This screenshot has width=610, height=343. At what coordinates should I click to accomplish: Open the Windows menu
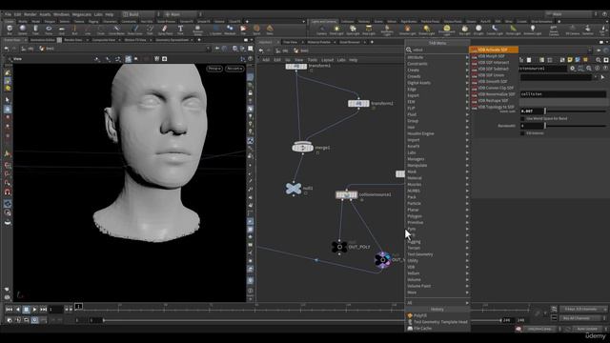[x=61, y=14]
